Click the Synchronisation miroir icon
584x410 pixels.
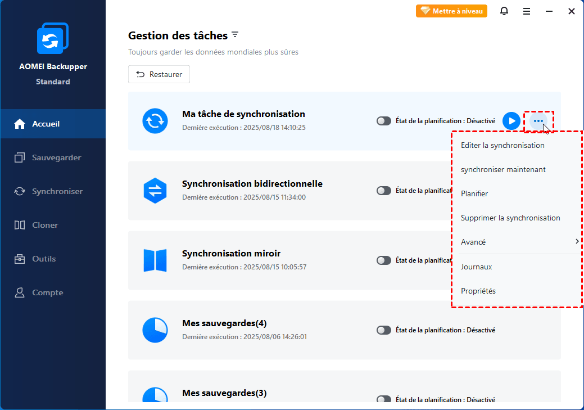coord(155,260)
